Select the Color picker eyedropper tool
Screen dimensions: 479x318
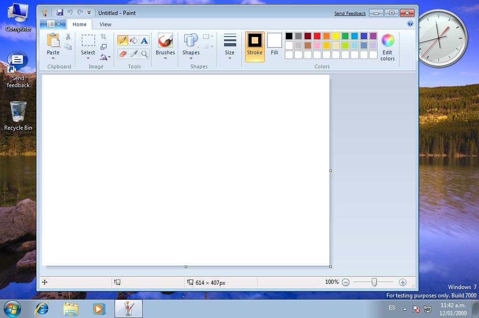(134, 54)
